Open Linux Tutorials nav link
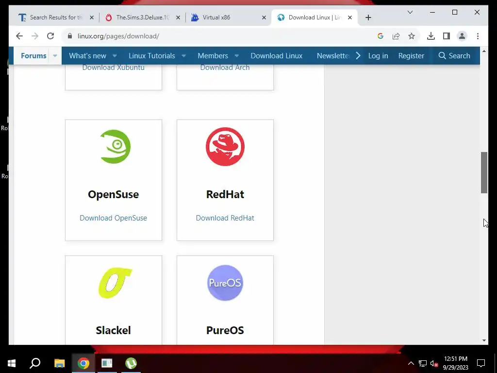Viewport: 497px width, 373px height. pyautogui.click(x=152, y=55)
